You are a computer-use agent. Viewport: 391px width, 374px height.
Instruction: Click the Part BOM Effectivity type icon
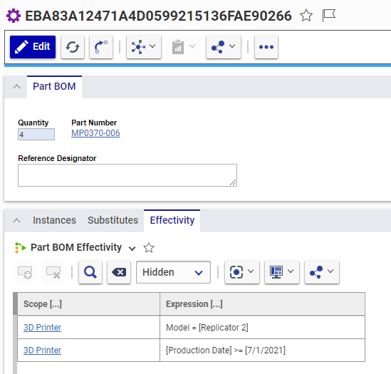click(x=21, y=247)
